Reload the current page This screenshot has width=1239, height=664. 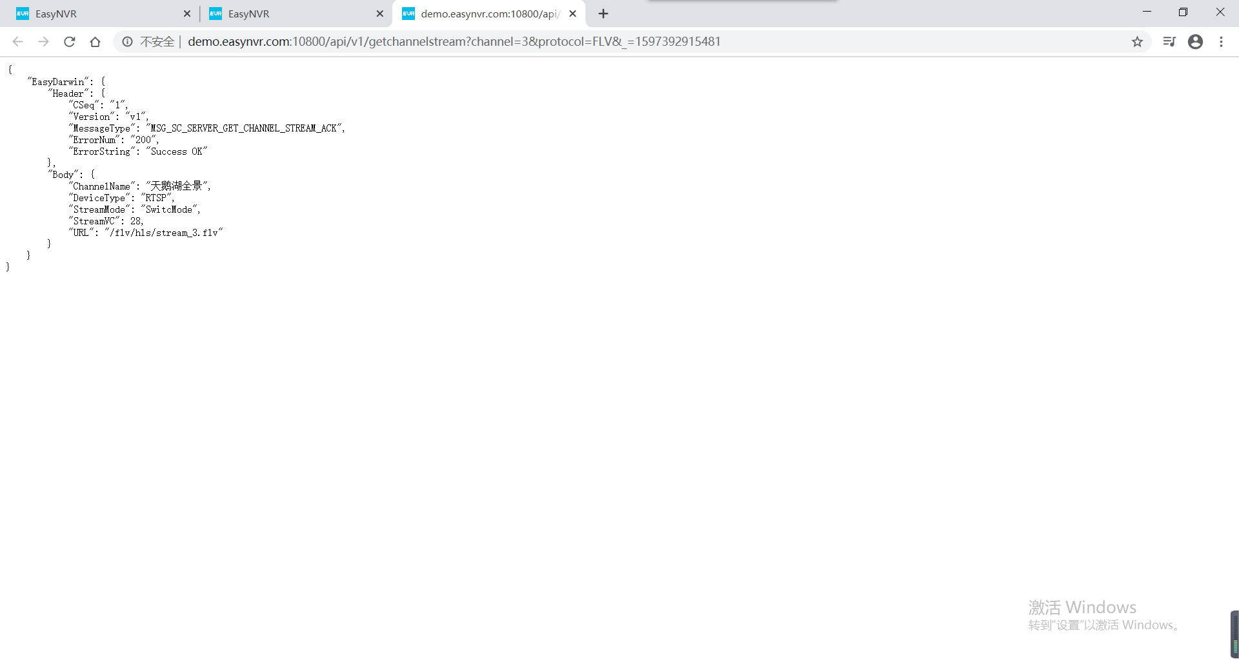point(70,42)
